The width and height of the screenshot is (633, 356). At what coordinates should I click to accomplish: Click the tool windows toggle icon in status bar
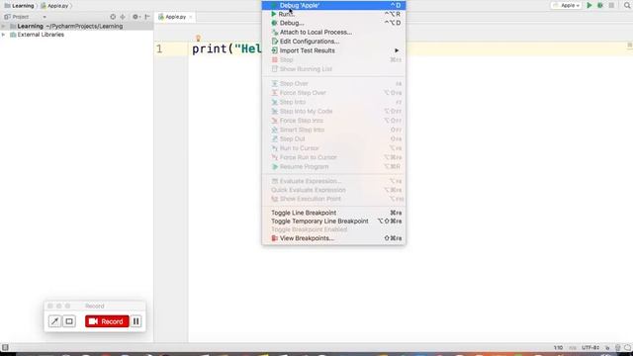(x=5, y=347)
